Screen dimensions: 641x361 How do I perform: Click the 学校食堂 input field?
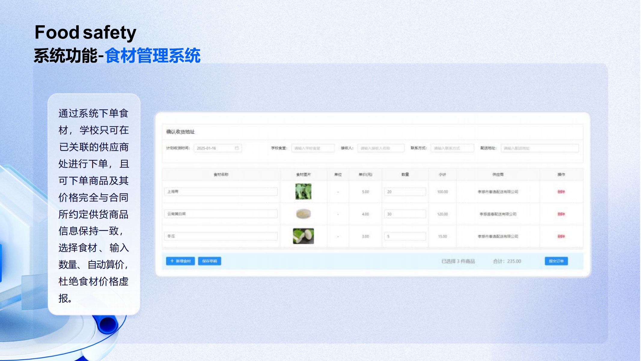313,148
